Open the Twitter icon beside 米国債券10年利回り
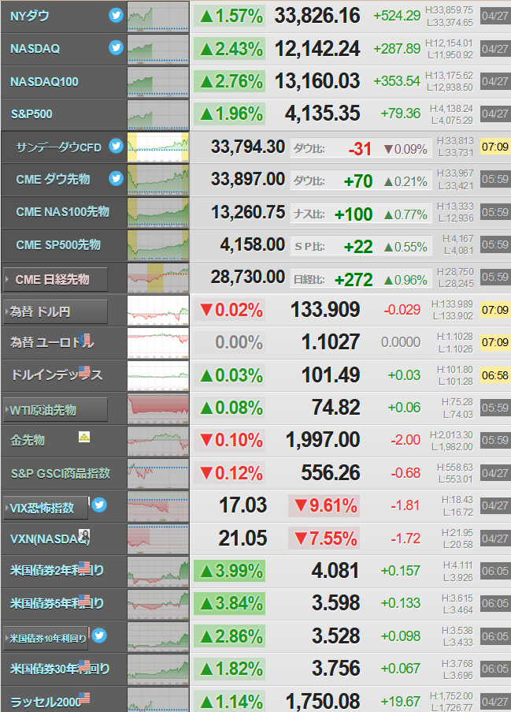Viewport: 511px width, 712px height. 99,636
